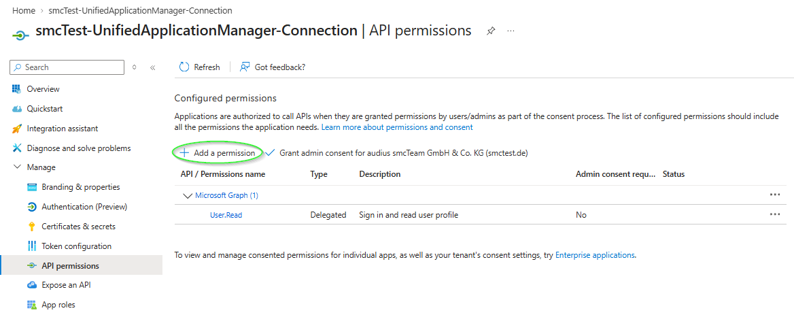The image size is (794, 317).
Task: Open Diagnose and solve problems
Action: click(78, 148)
